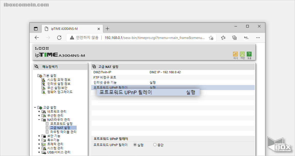Viewport: 295px width, 156px height.
Task: Open Edge Collections icon
Action: pyautogui.click(x=234, y=38)
